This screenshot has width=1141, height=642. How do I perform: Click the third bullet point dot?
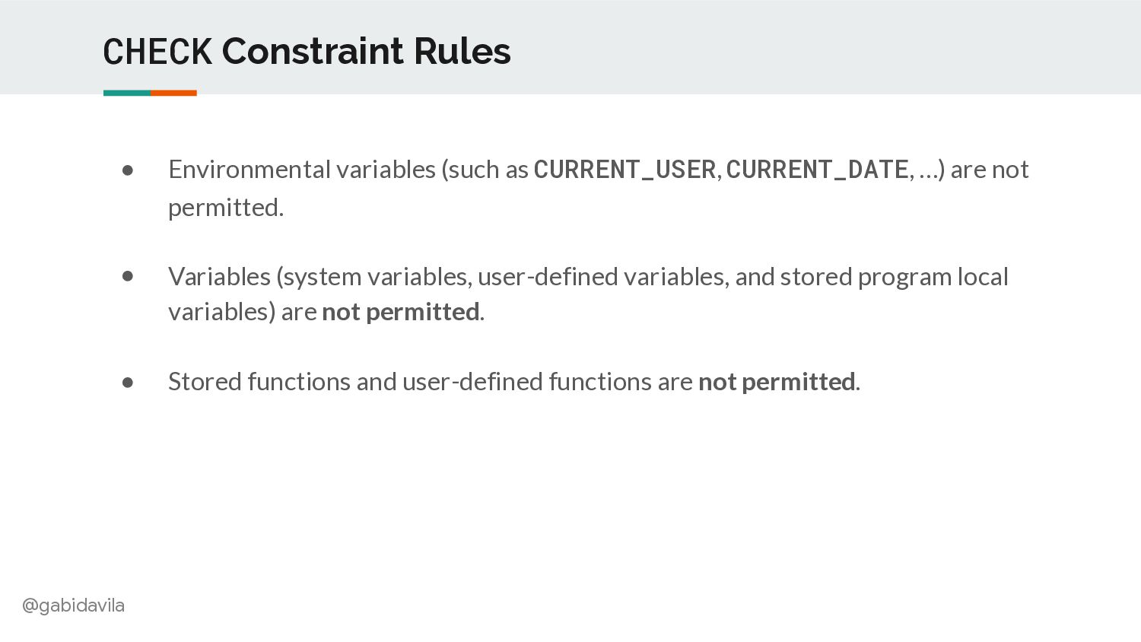click(128, 382)
